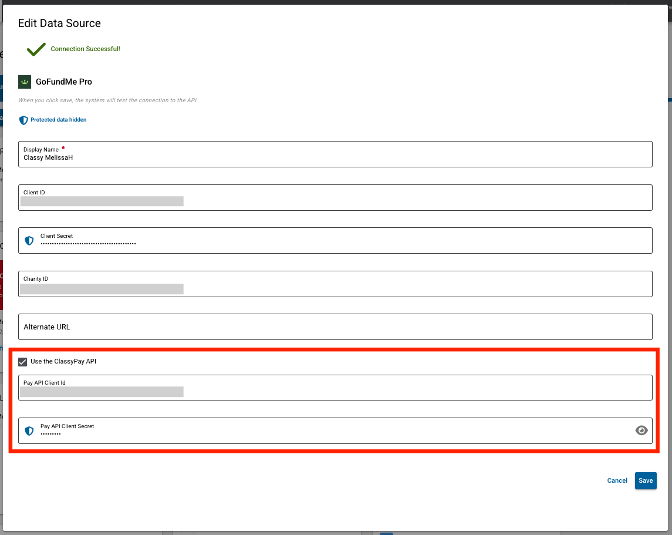672x535 pixels.
Task: Click the Edit Data Source title
Action: coord(60,23)
